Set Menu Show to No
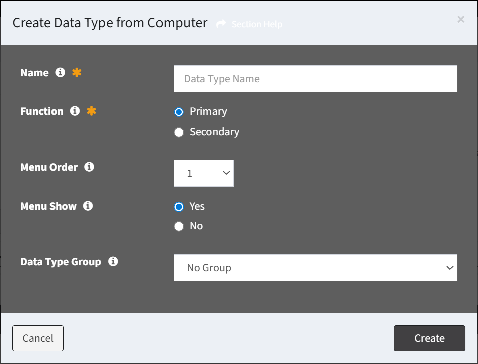This screenshot has width=478, height=364. [179, 227]
